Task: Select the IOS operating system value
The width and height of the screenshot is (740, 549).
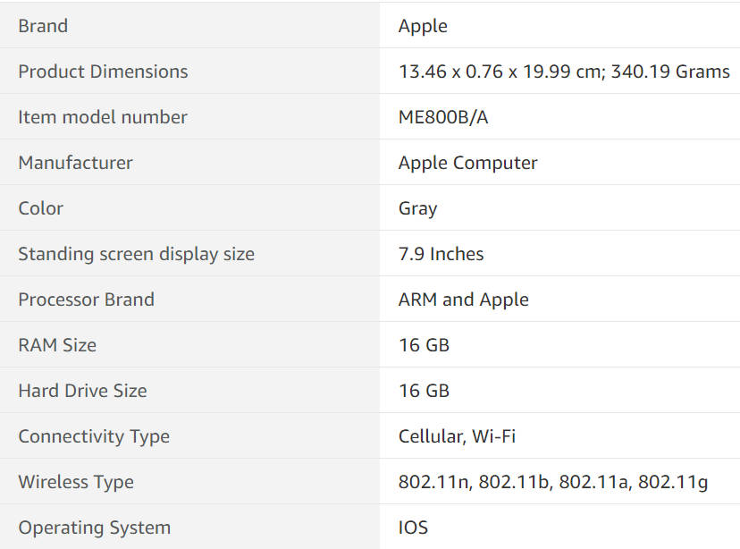Action: pos(413,528)
